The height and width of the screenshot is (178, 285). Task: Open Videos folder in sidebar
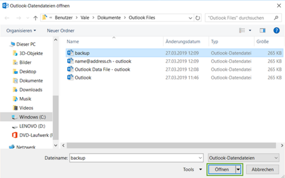26,108
